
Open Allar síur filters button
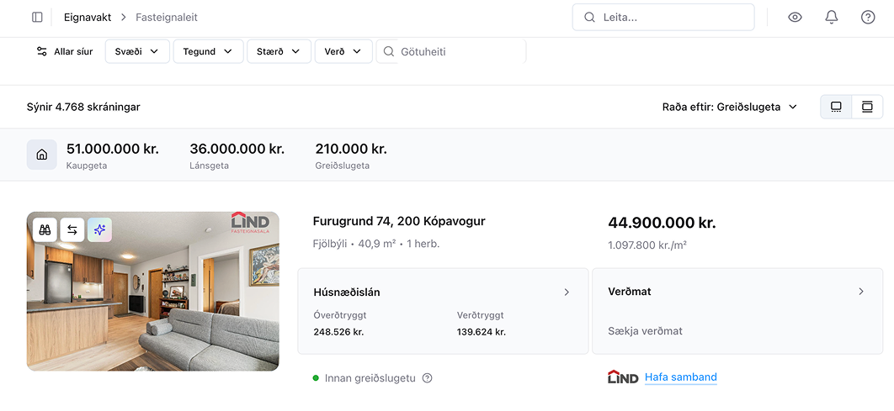click(65, 51)
